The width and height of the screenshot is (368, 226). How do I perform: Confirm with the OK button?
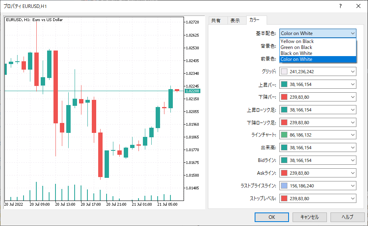272,217
